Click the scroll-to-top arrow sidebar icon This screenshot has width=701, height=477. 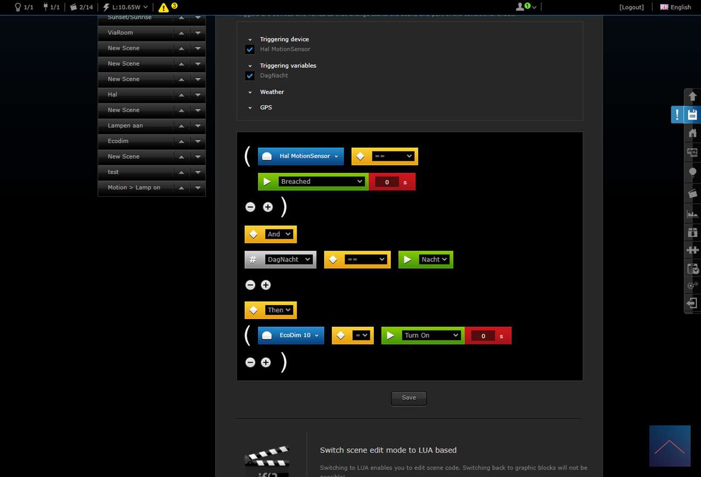coord(692,96)
